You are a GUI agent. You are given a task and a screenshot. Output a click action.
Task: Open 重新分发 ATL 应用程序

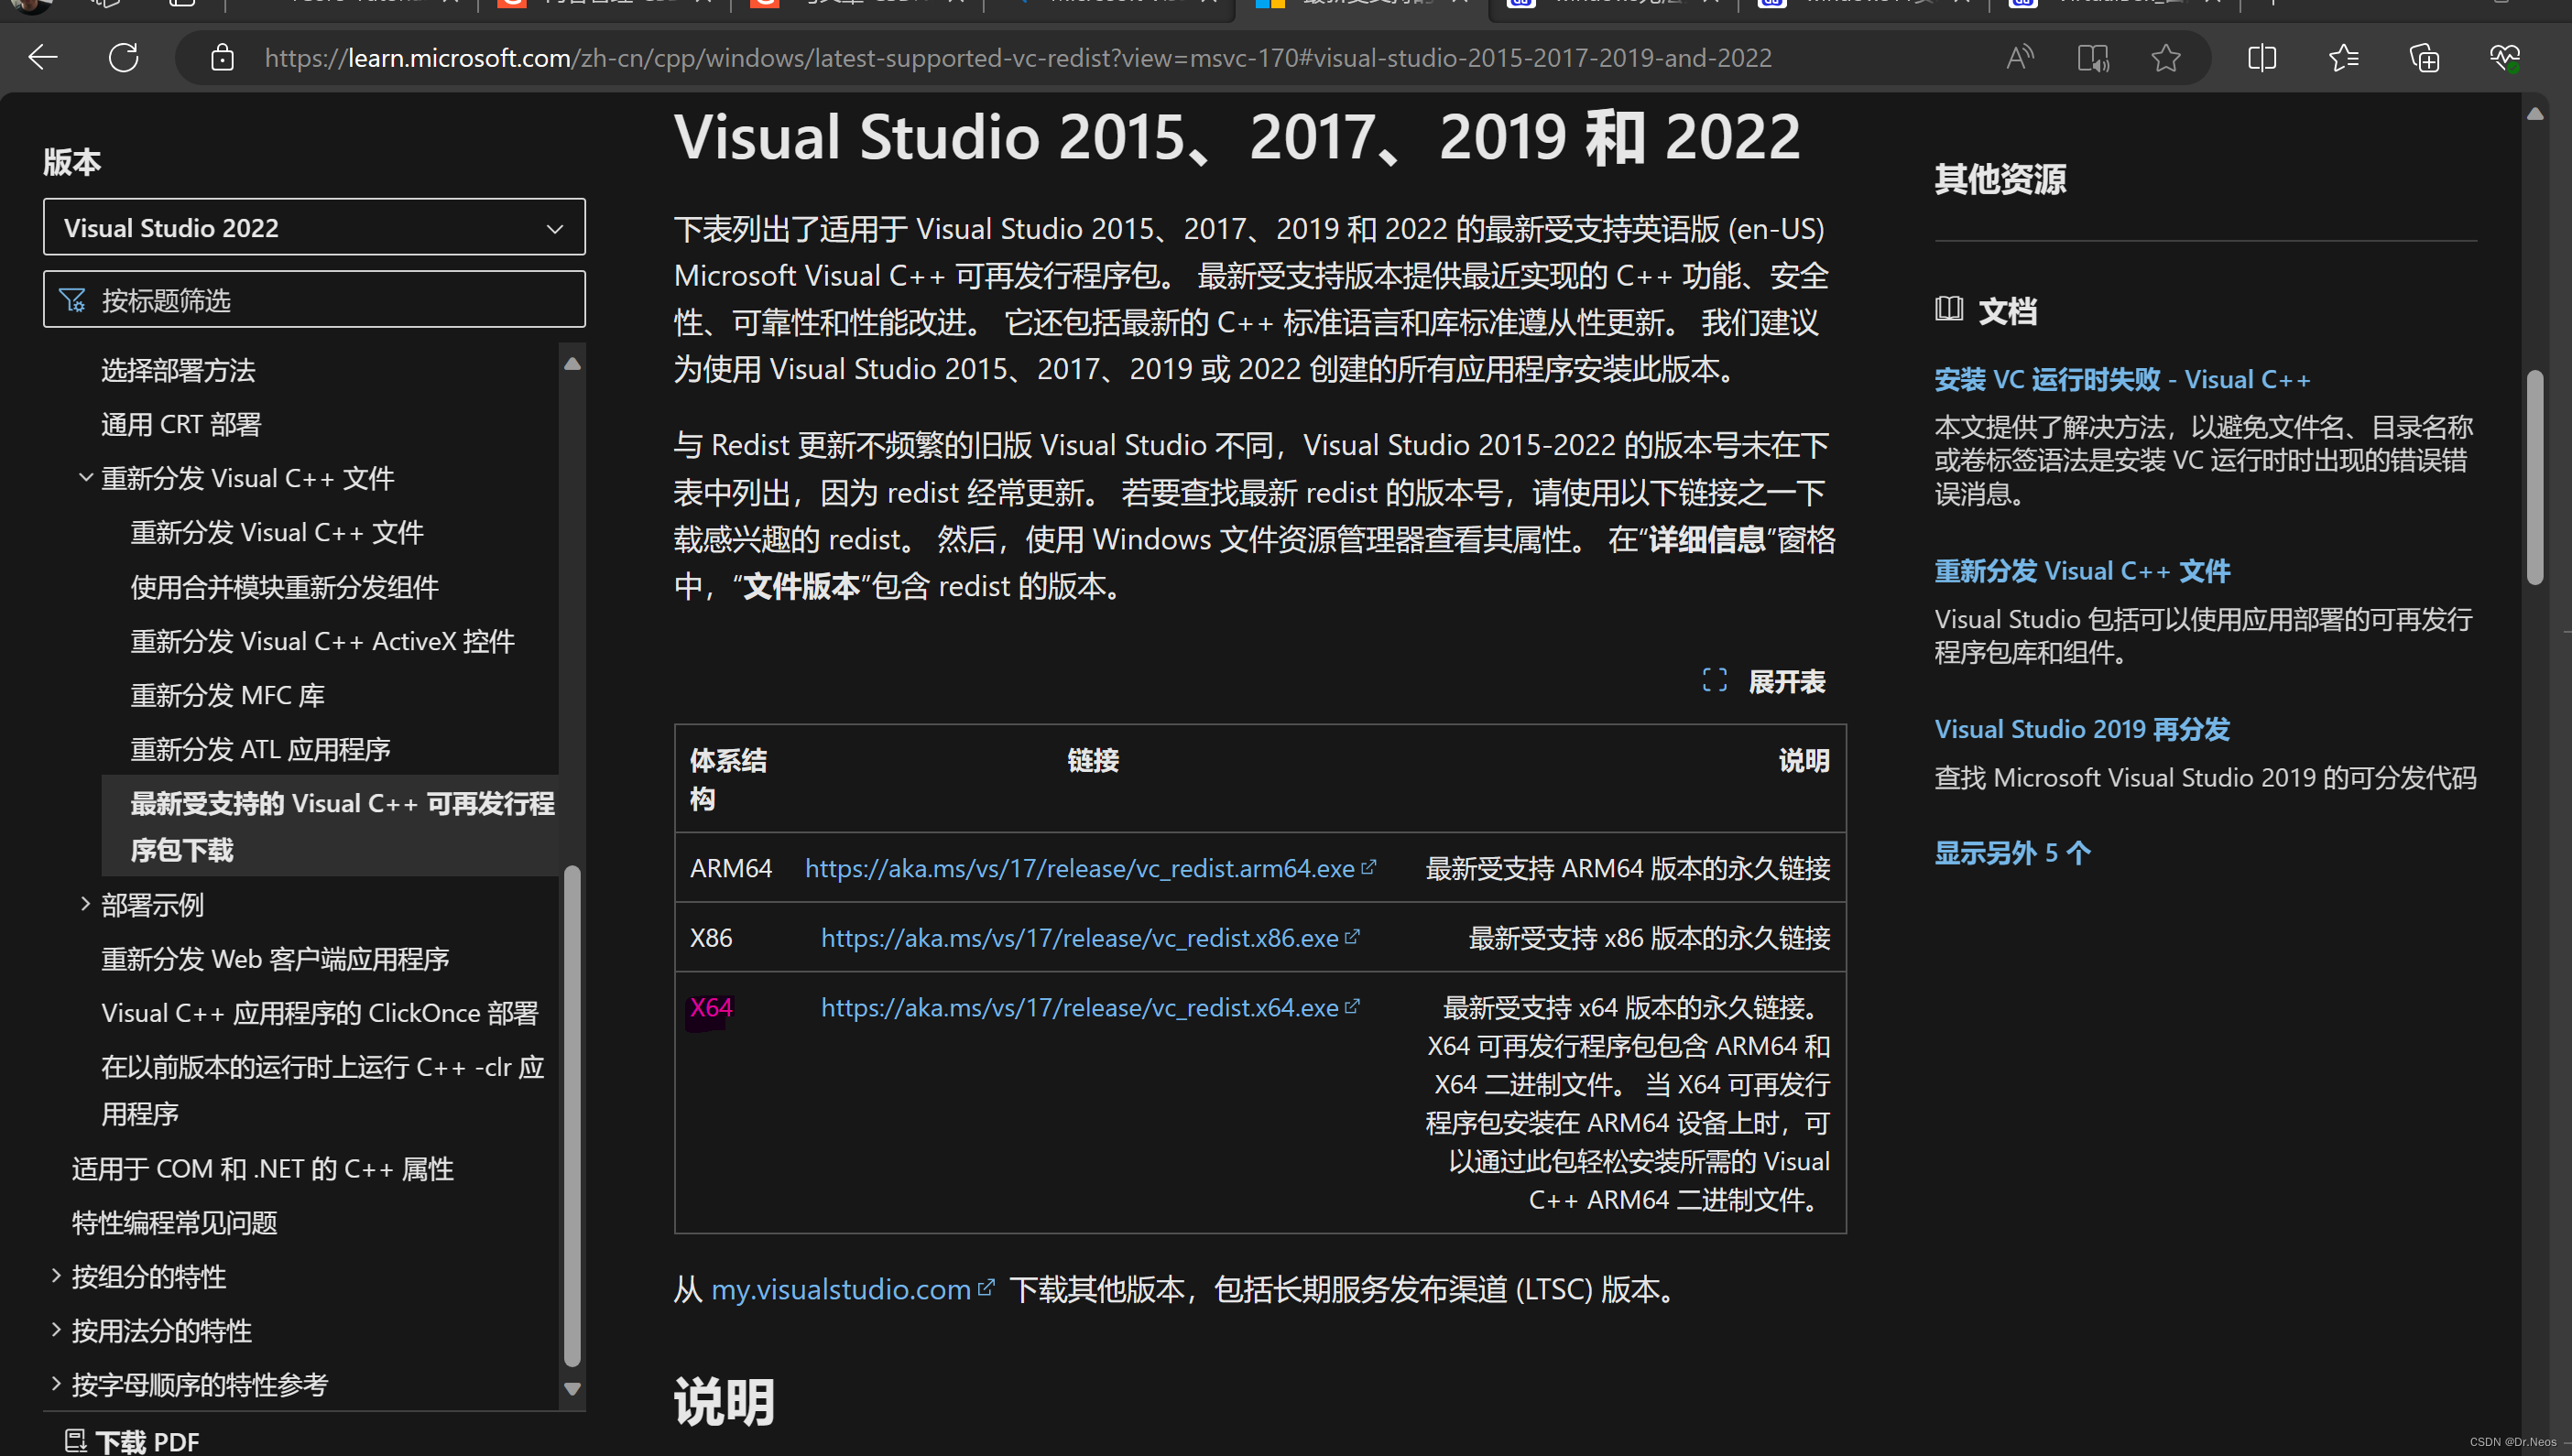[x=261, y=748]
